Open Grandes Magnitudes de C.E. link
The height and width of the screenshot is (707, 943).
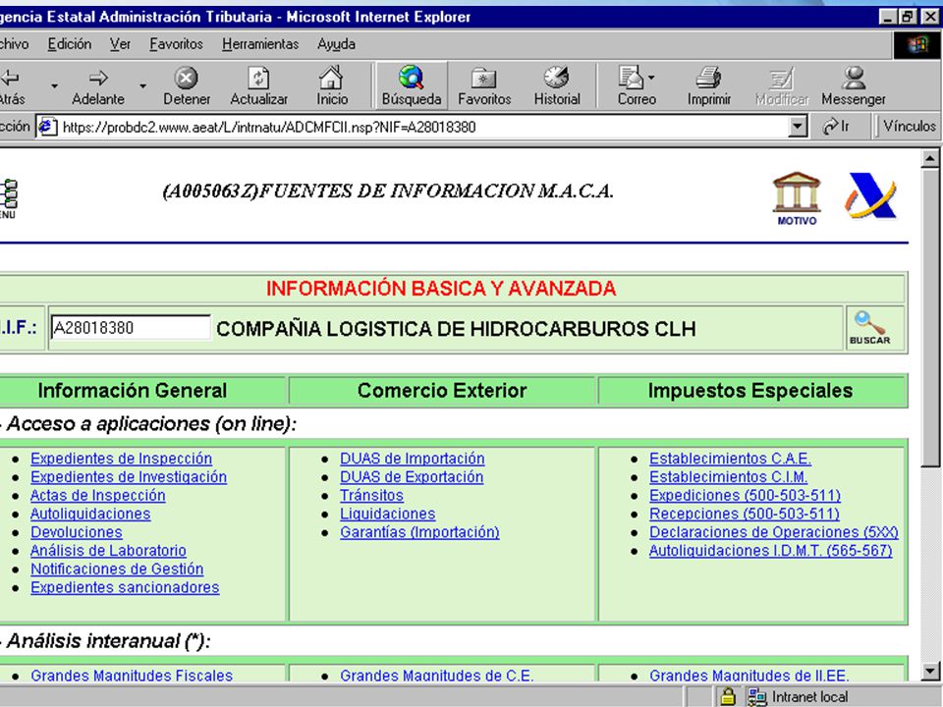pos(436,676)
